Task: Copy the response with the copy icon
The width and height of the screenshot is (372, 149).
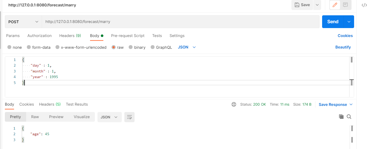Action: pos(341,117)
